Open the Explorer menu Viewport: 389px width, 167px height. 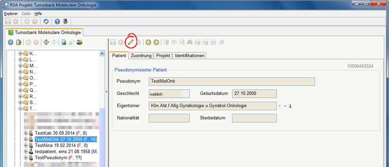pyautogui.click(x=11, y=13)
